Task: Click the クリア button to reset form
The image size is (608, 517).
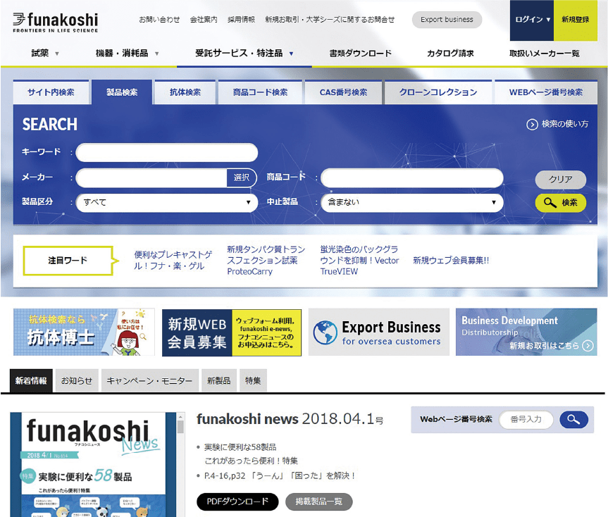Action: [560, 180]
